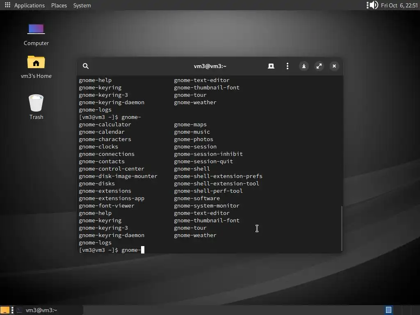Click the text gnome-session-quit
Viewport: 420px width, 315px height.
(x=203, y=162)
